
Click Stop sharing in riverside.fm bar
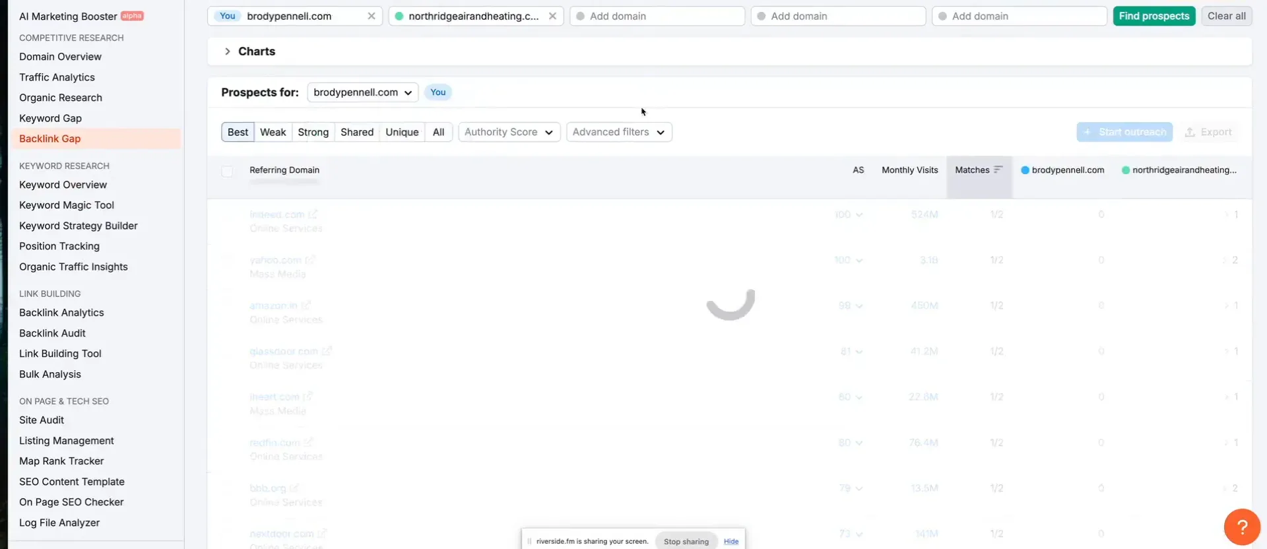click(x=686, y=541)
